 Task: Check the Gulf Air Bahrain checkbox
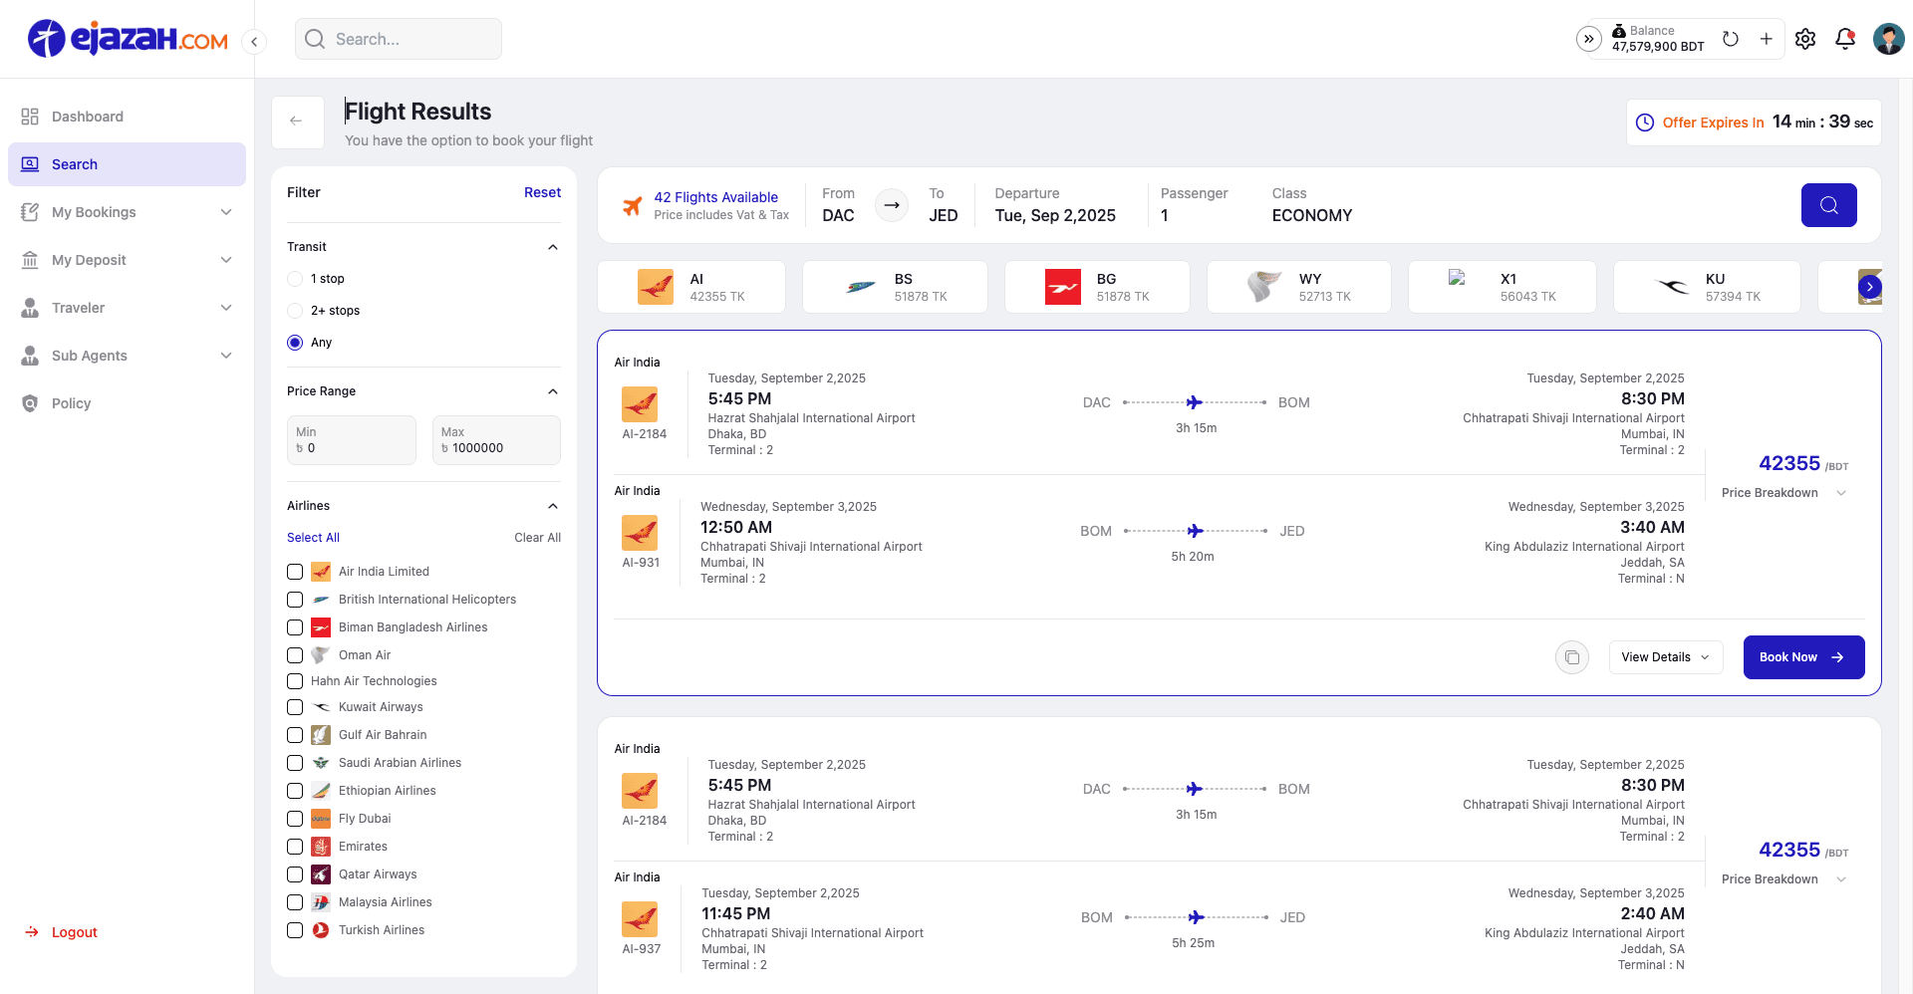pos(295,735)
